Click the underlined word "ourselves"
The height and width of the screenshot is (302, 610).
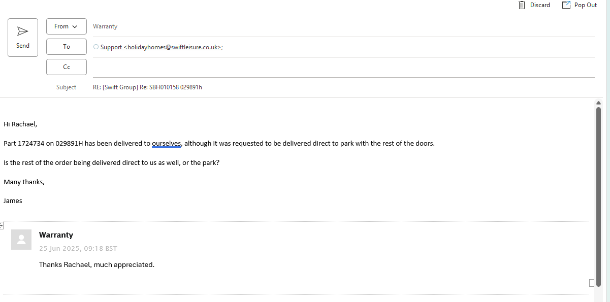pos(166,144)
